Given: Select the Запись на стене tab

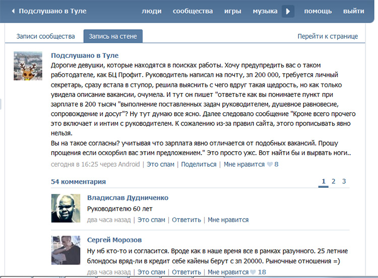Looking at the screenshot, I should [x=113, y=36].
